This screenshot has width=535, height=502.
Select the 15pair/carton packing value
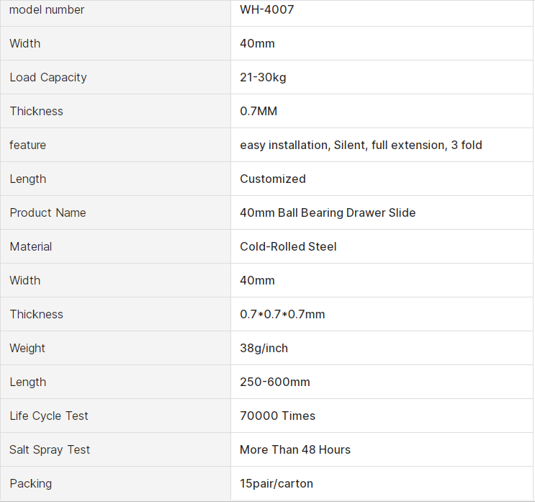[x=277, y=483]
